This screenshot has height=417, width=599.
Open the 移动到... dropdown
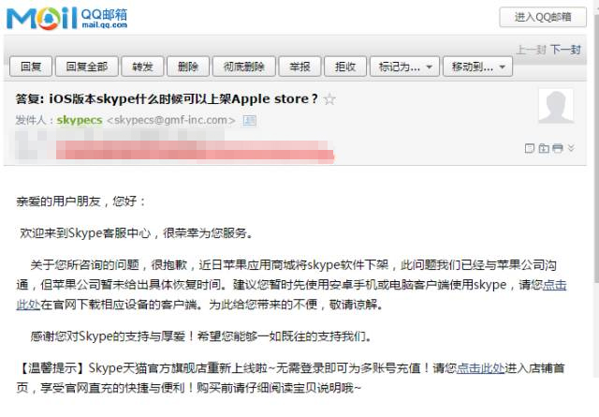477,67
